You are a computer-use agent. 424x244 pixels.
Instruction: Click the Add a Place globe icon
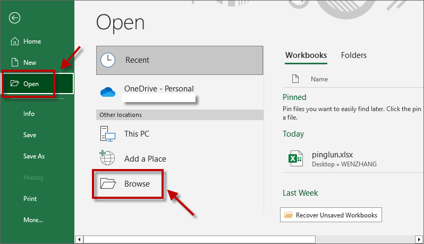[x=107, y=158]
